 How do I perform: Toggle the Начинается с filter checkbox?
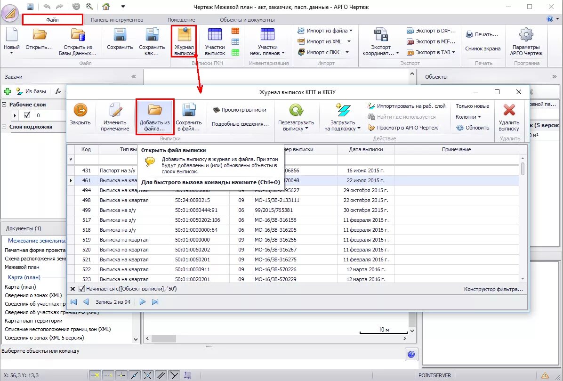point(82,289)
